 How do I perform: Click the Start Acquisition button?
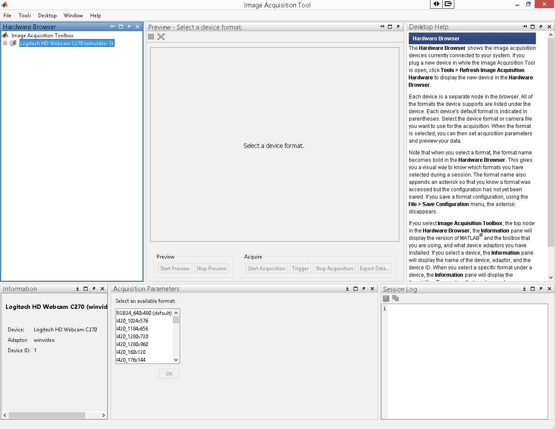[x=266, y=269]
